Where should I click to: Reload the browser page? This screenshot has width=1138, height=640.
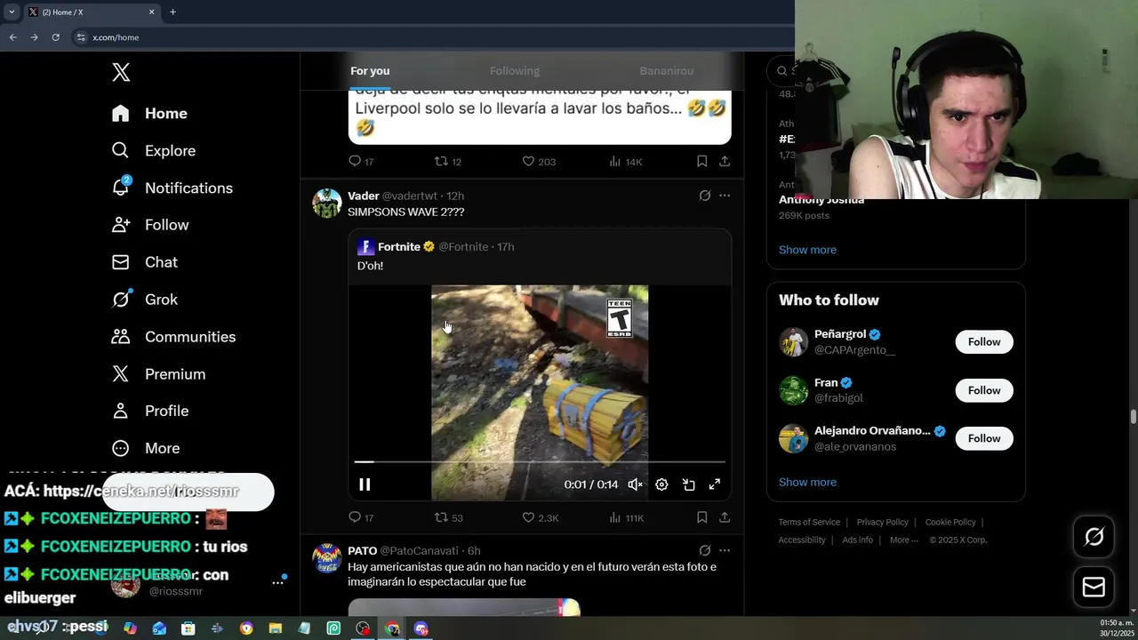(55, 37)
